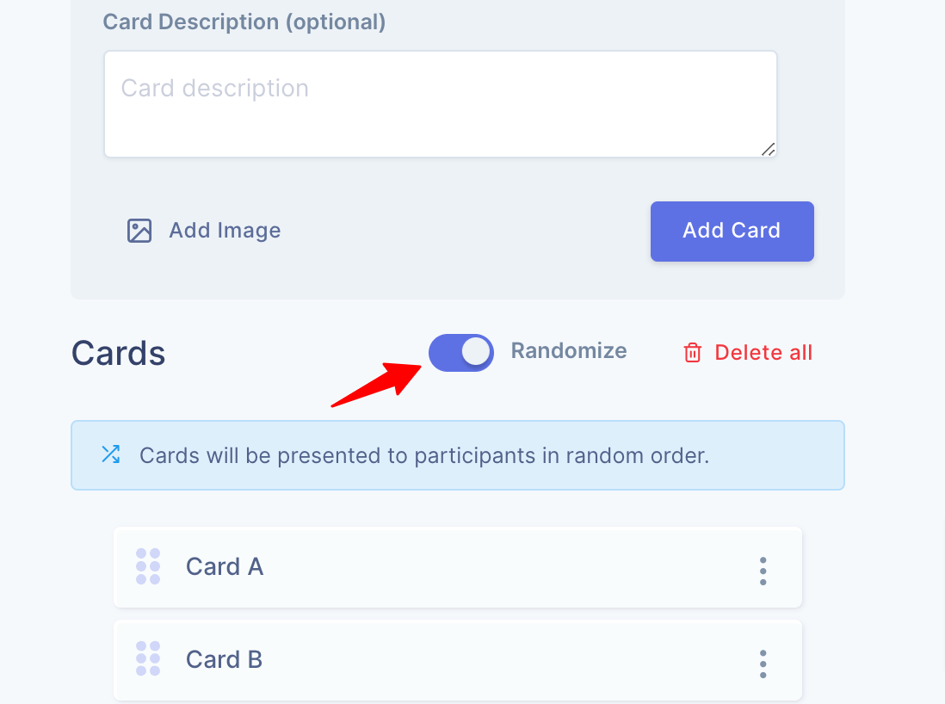Select the Card B row
Image resolution: width=945 pixels, height=704 pixels.
pos(430,659)
